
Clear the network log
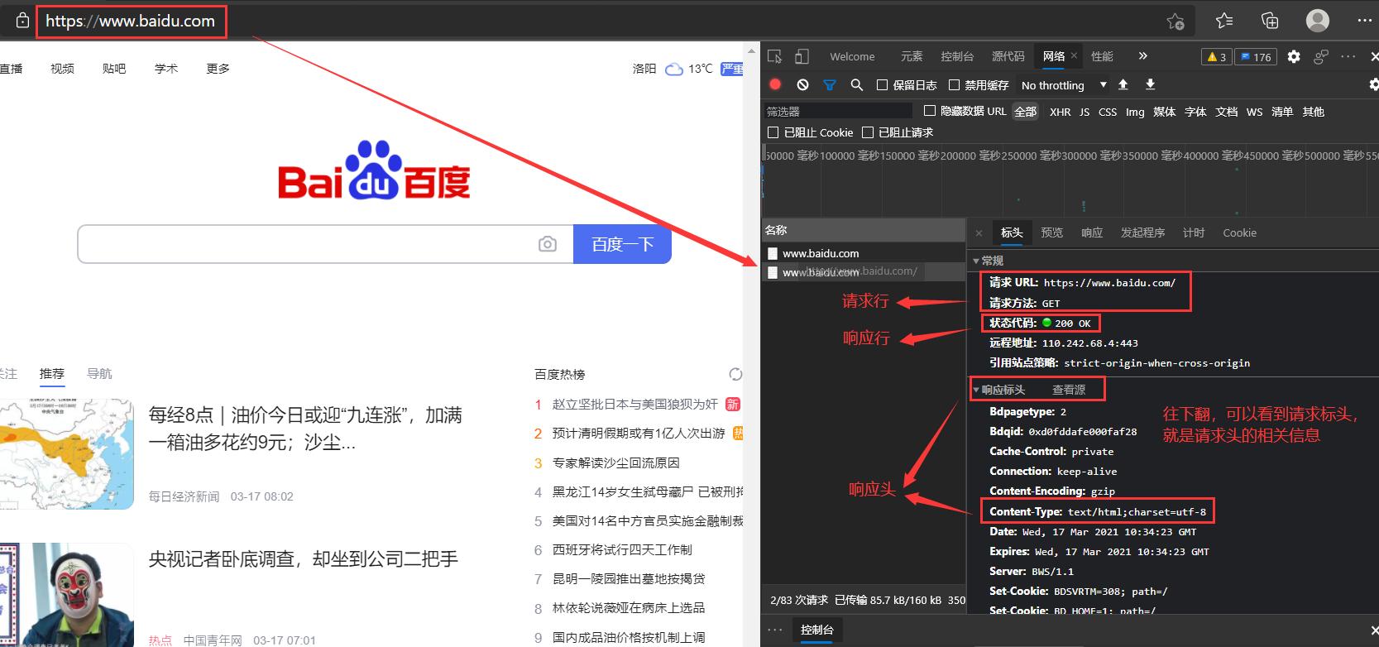coord(802,84)
